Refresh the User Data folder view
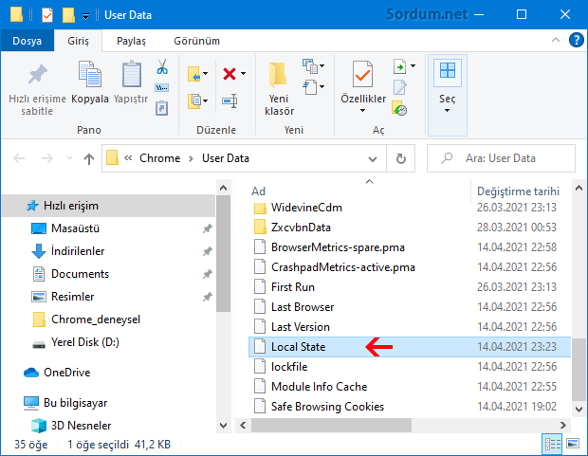The image size is (588, 456). (x=401, y=158)
